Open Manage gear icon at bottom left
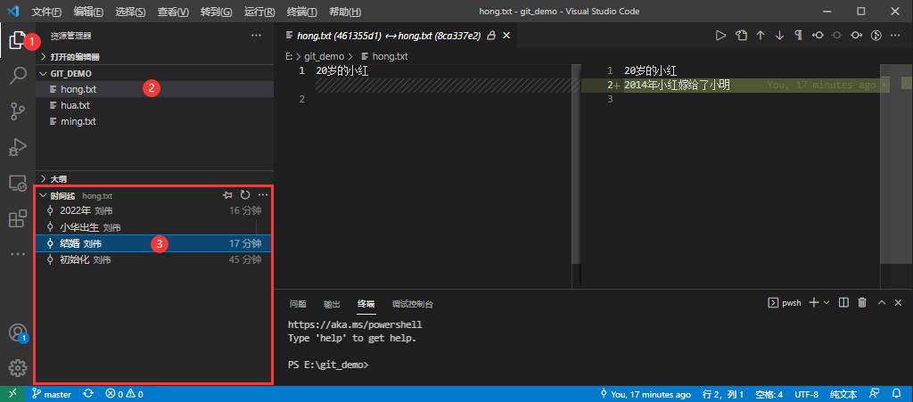Image resolution: width=913 pixels, height=402 pixels. tap(18, 367)
